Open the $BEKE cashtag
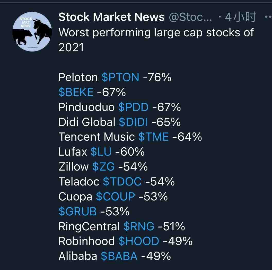The height and width of the screenshot is (270, 272). click(76, 92)
